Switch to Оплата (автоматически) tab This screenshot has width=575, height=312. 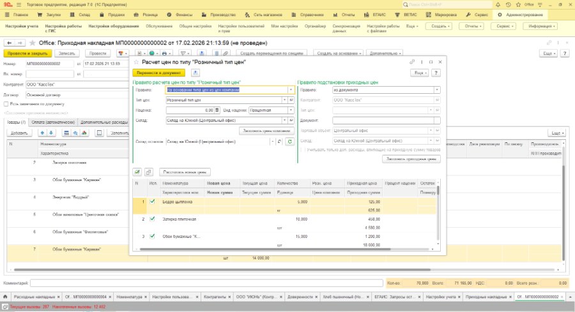tap(53, 123)
